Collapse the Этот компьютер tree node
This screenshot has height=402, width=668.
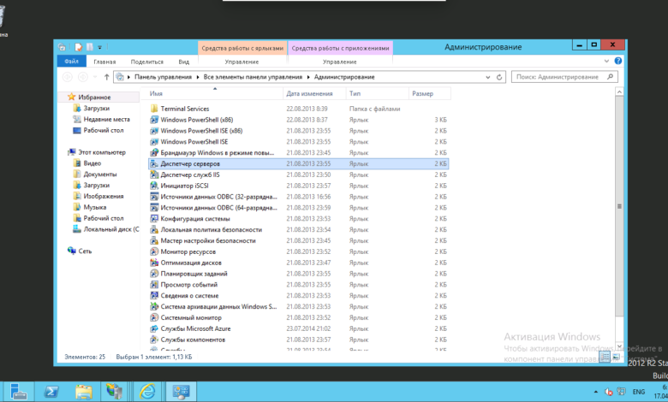63,152
